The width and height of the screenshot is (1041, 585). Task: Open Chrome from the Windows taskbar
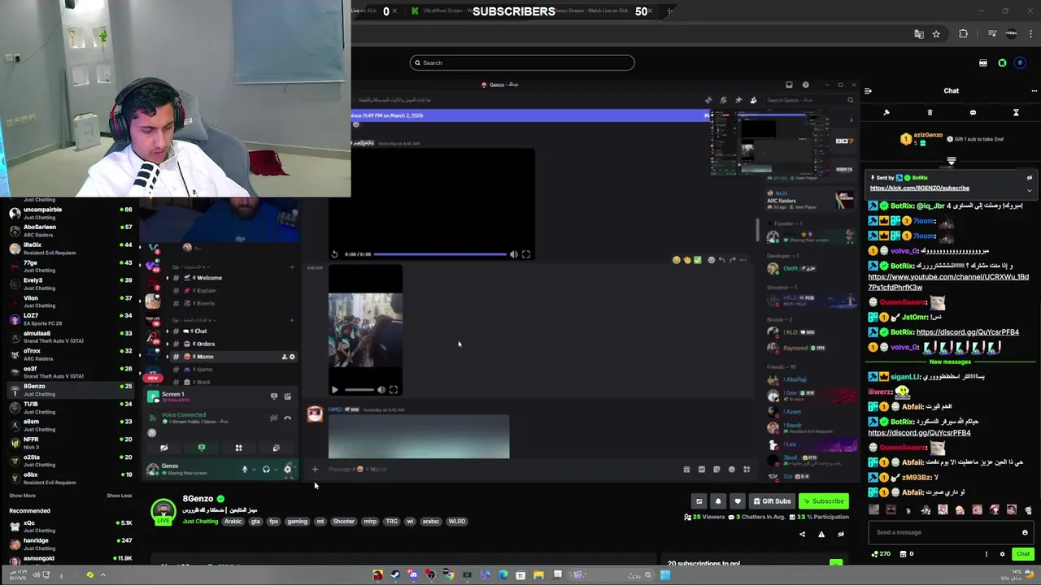click(x=448, y=575)
